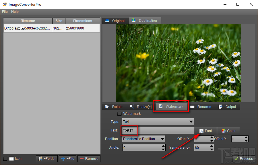Image resolution: width=258 pixels, height=165 pixels.
Task: Open the Randomize Position dropdown
Action: pos(144,139)
